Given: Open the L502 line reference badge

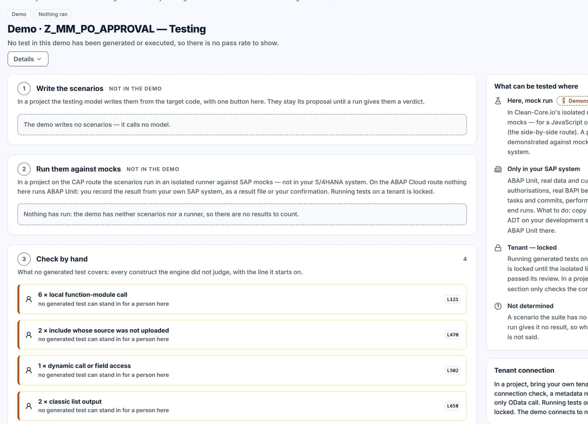Looking at the screenshot, I should [x=453, y=370].
